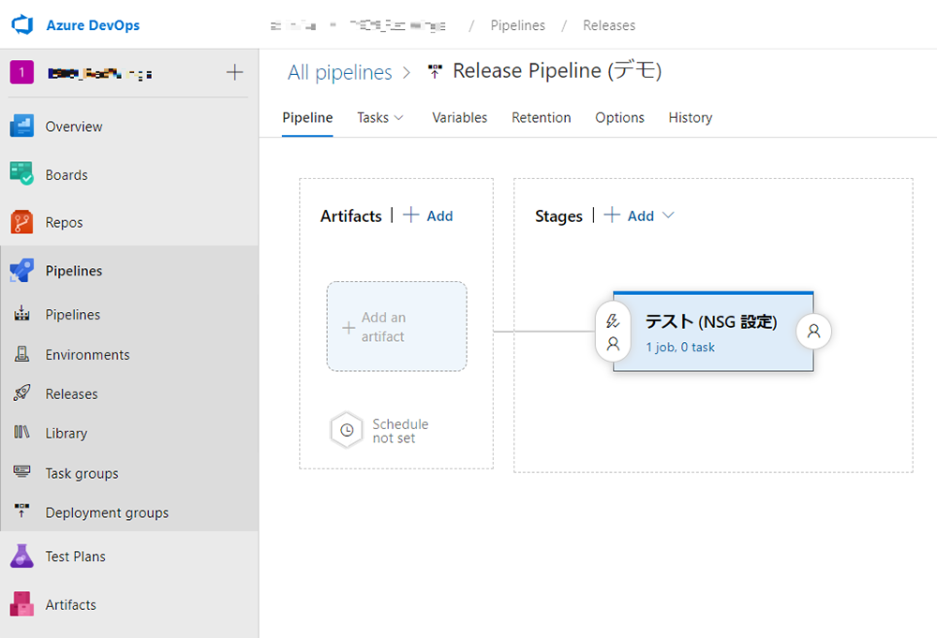The width and height of the screenshot is (937, 638).
Task: Click the Add an artifact card
Action: tap(396, 327)
